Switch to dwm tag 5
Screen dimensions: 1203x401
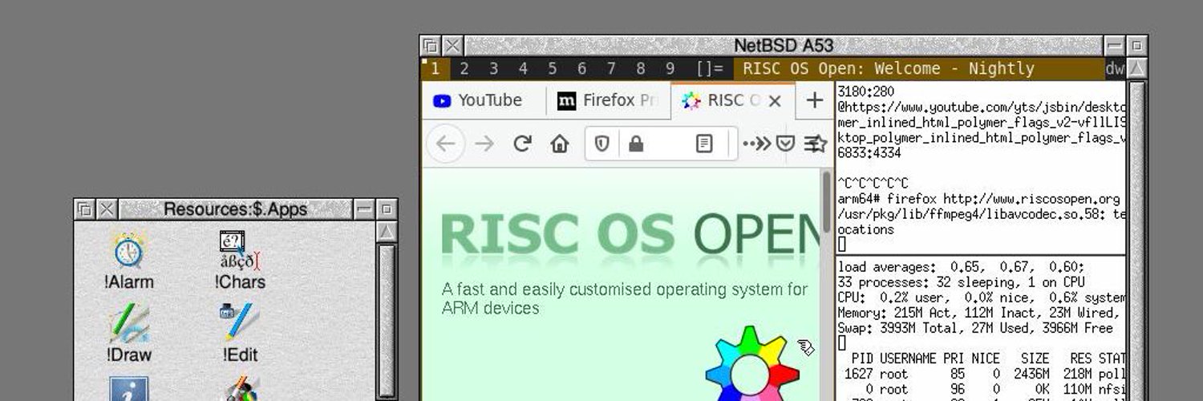[553, 69]
